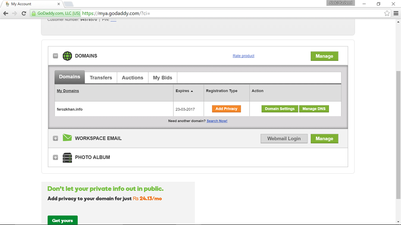Expand the Photo Album section
401x225 pixels.
pyautogui.click(x=56, y=157)
